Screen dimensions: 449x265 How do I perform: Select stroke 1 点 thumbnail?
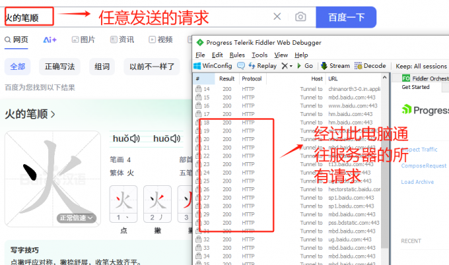tap(123, 204)
